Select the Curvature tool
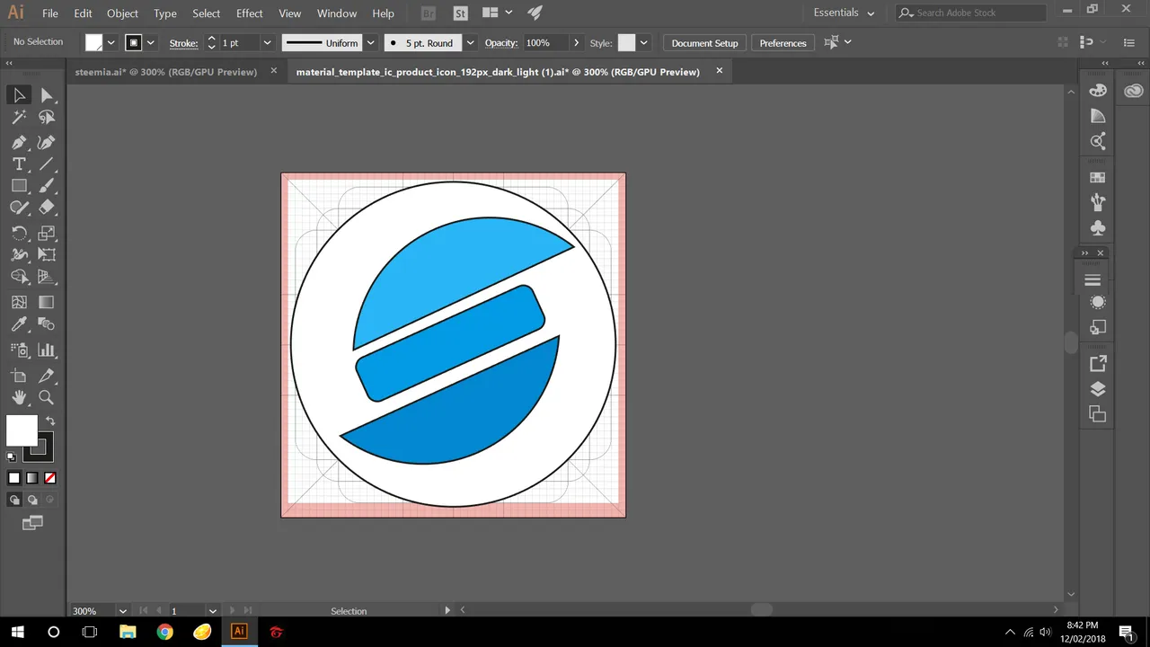 (x=47, y=143)
